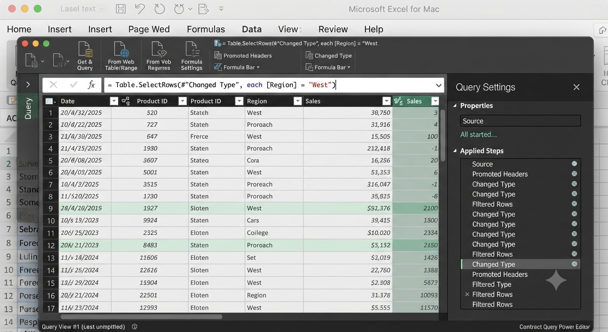Expand the formula bar with its chevron
This screenshot has width=608, height=332.
pos(439,85)
